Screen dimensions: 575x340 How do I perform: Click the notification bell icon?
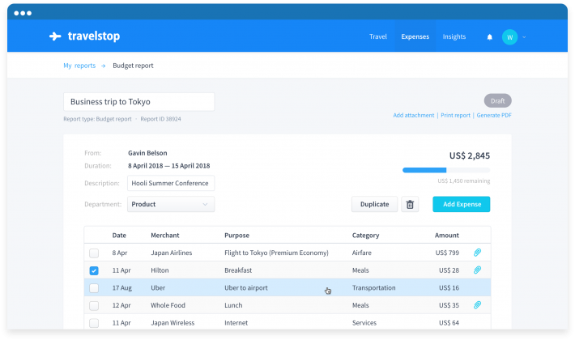(x=489, y=37)
